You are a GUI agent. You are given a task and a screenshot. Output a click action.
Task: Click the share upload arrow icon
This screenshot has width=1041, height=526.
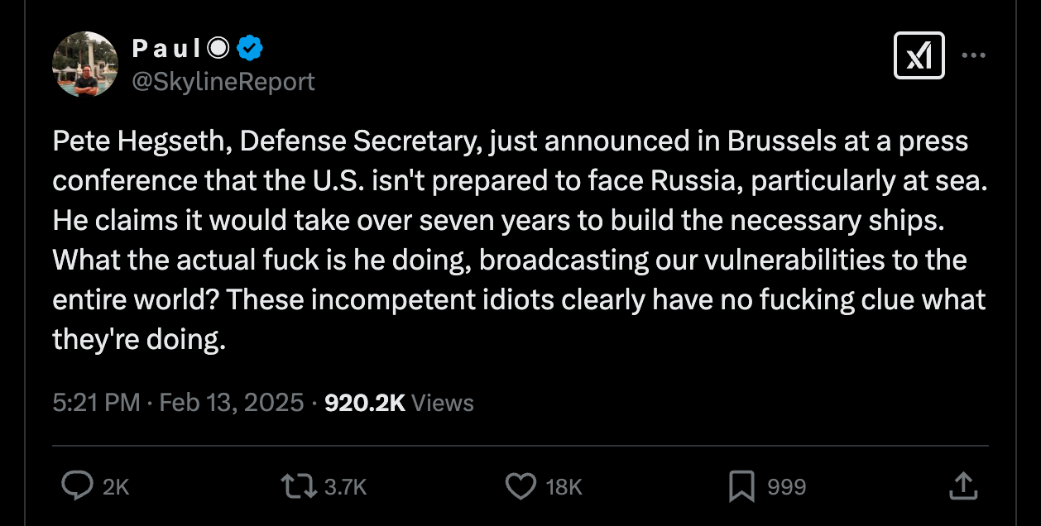(x=962, y=486)
